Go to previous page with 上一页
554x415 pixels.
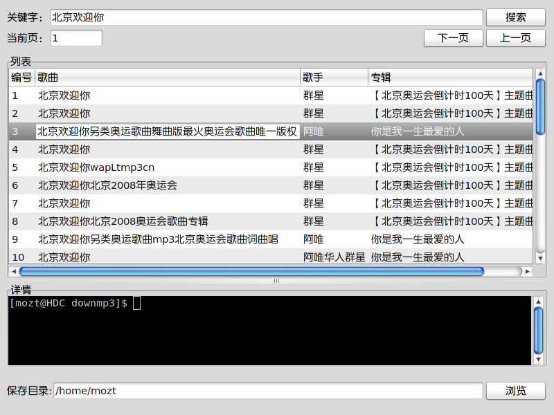pos(515,38)
